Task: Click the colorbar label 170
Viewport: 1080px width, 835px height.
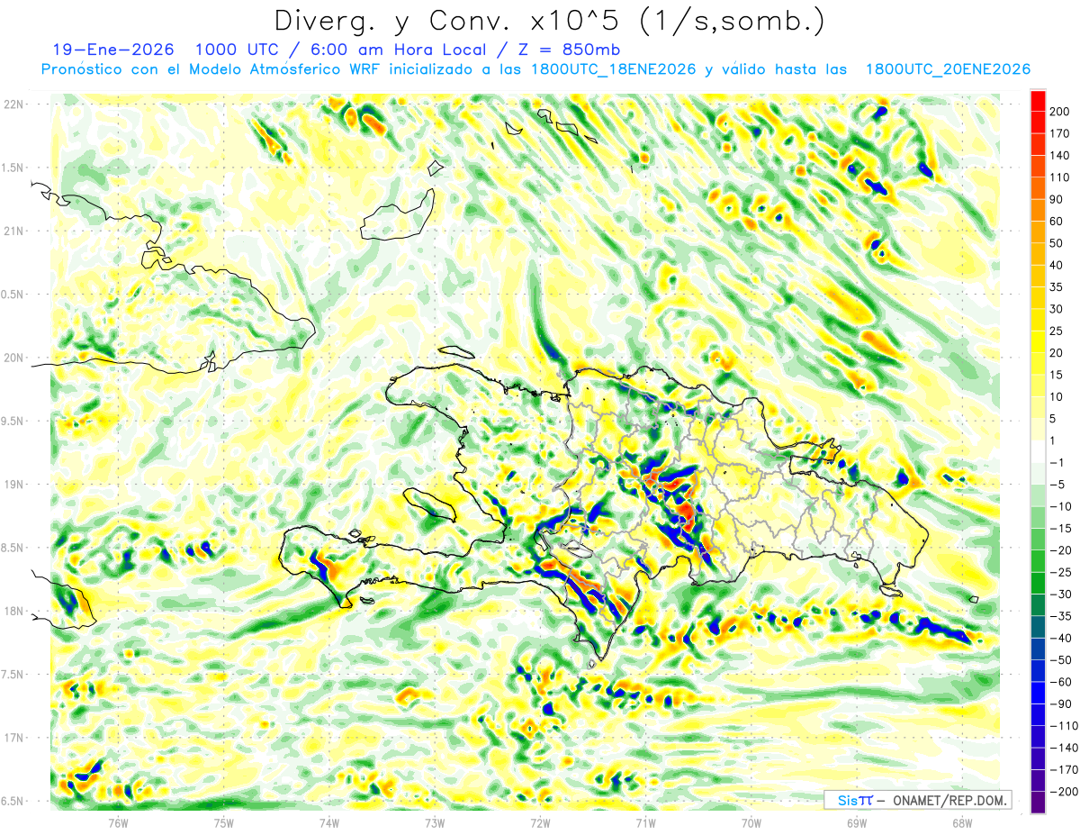Action: click(x=1059, y=133)
